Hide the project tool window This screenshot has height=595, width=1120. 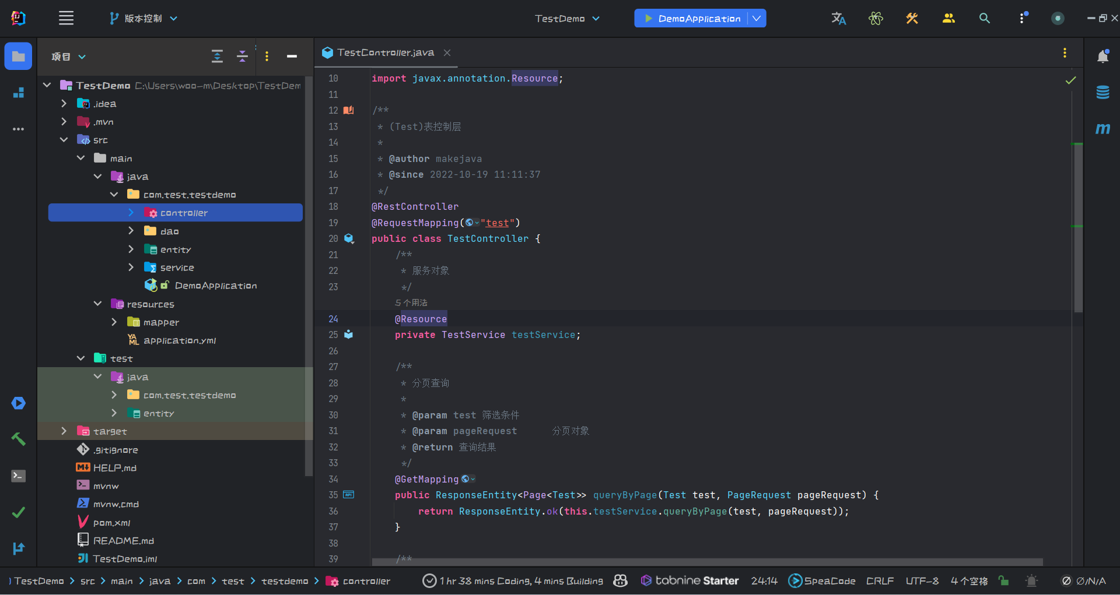292,57
